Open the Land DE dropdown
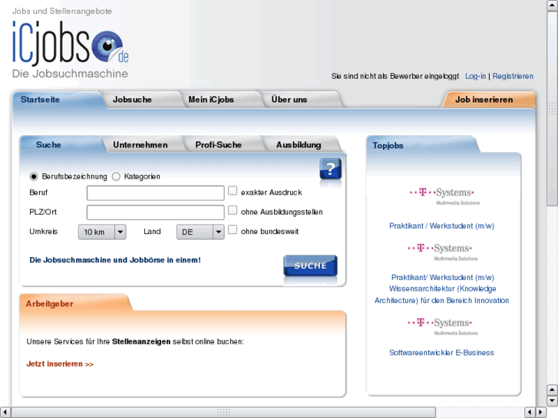Image resolution: width=558 pixels, height=418 pixels. point(200,232)
